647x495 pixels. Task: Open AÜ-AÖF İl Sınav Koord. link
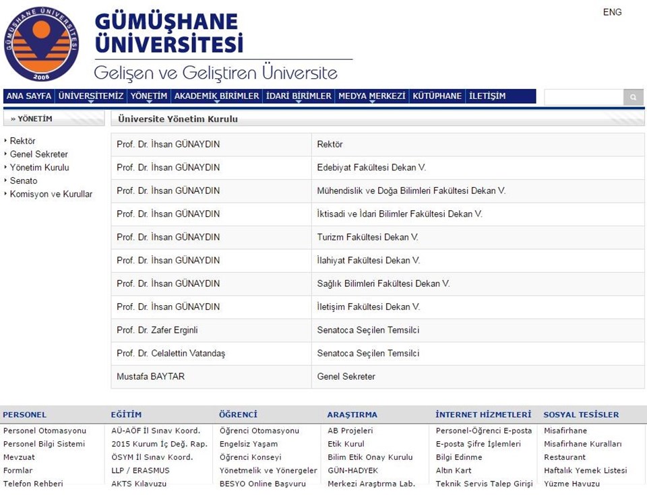tap(156, 430)
